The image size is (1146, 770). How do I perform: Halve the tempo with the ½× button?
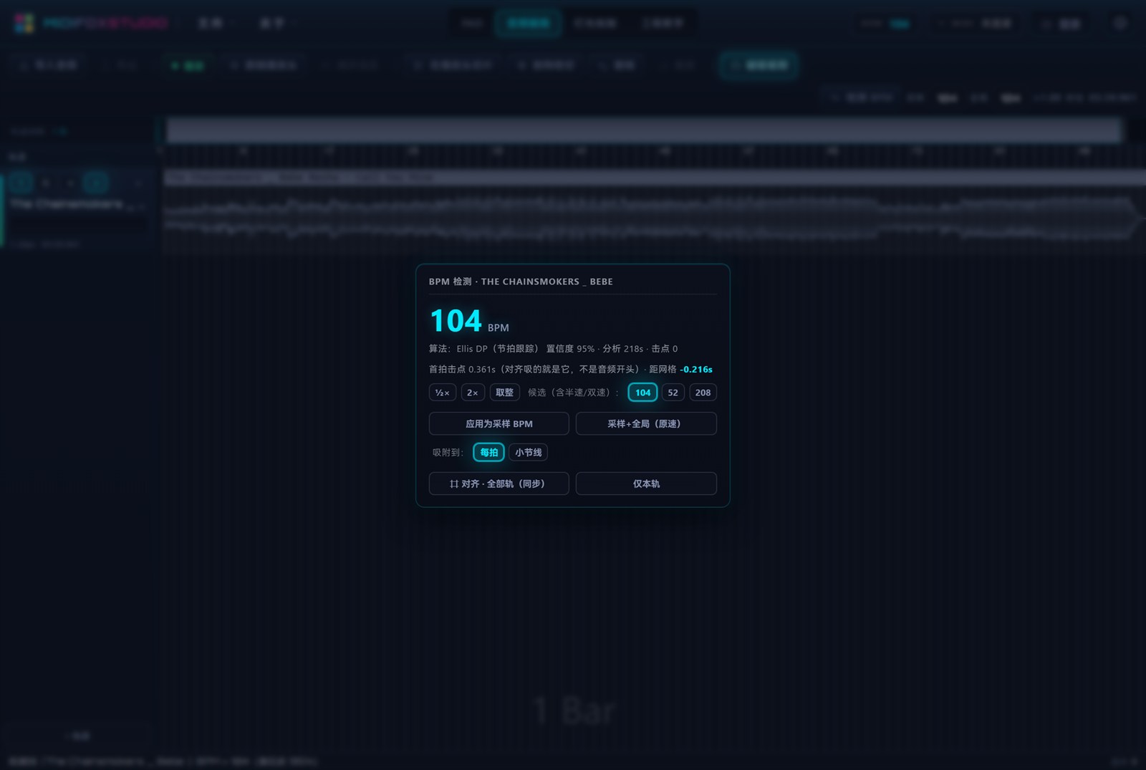(443, 393)
